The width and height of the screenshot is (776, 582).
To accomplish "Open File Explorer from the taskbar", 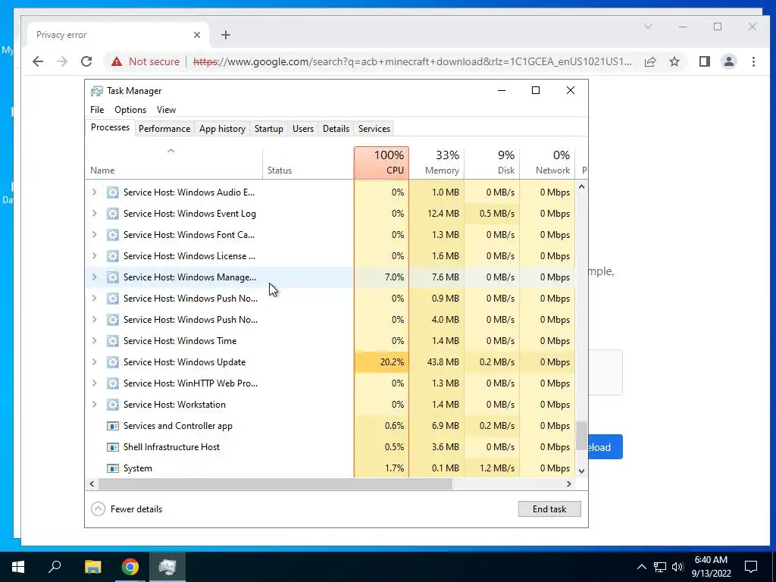I will coord(92,567).
